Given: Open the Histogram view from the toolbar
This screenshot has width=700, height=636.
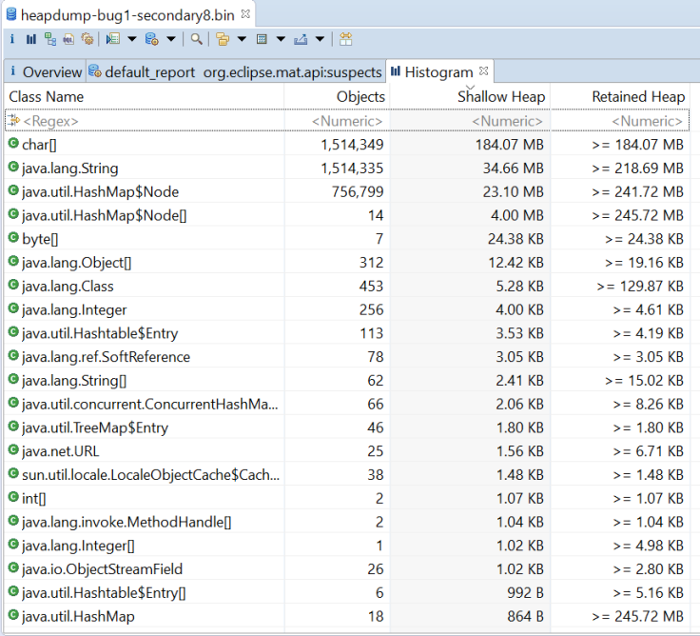Looking at the screenshot, I should pyautogui.click(x=31, y=39).
